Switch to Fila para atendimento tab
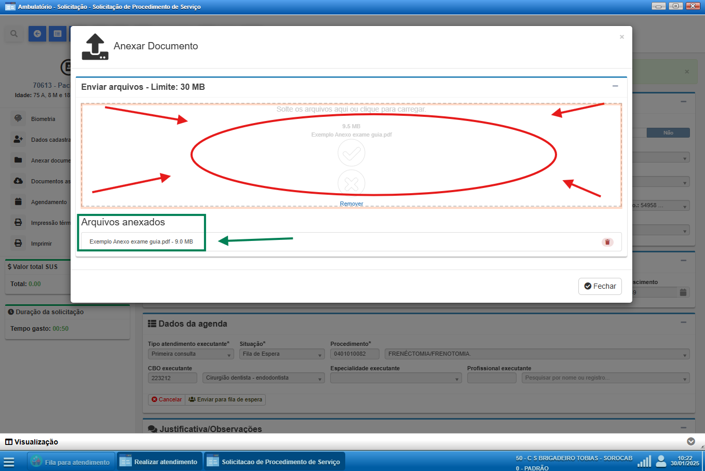Viewport: 705px width, 471px height. [x=71, y=462]
